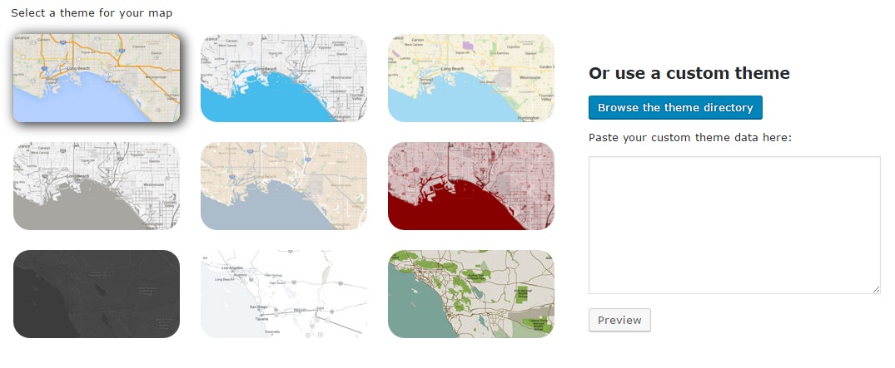Click Browse the theme directory button
Screen dimensions: 895x368
pyautogui.click(x=675, y=108)
